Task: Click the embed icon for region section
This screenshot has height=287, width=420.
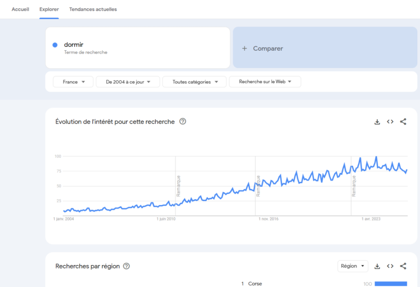Action: click(x=390, y=266)
